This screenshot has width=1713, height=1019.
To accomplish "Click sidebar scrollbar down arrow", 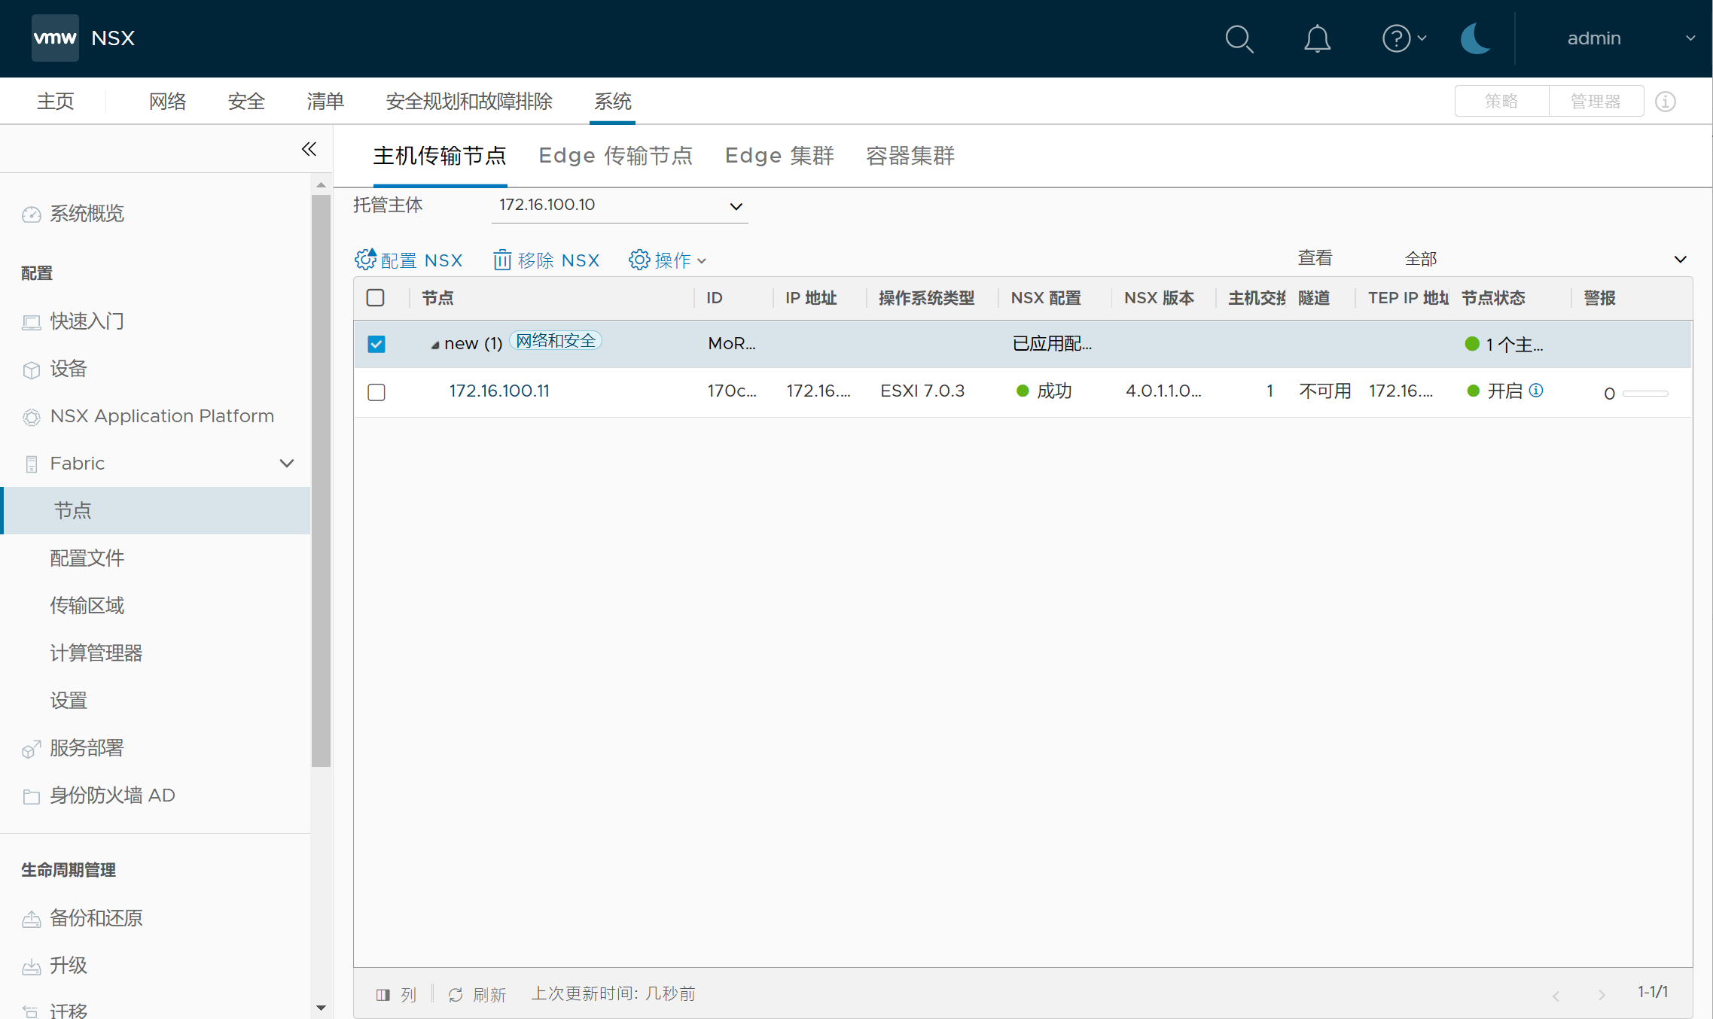I will pyautogui.click(x=321, y=1008).
